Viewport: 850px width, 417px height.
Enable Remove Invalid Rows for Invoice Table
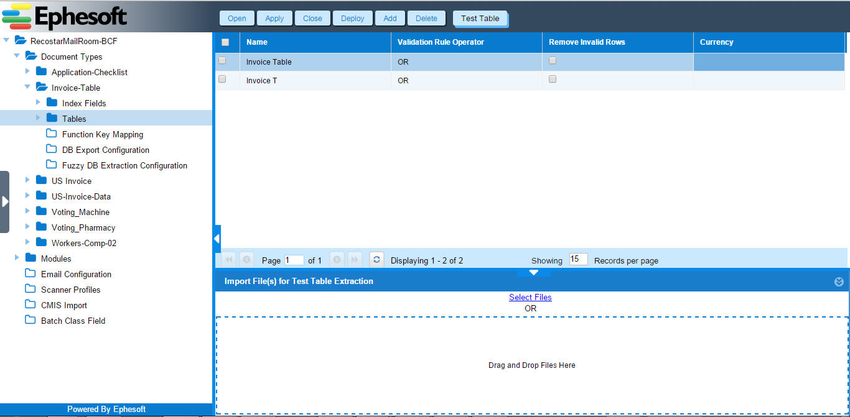tap(553, 61)
